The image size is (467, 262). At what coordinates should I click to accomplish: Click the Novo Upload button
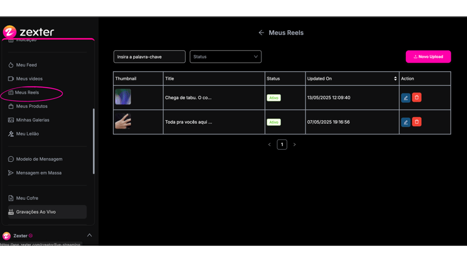(x=428, y=57)
